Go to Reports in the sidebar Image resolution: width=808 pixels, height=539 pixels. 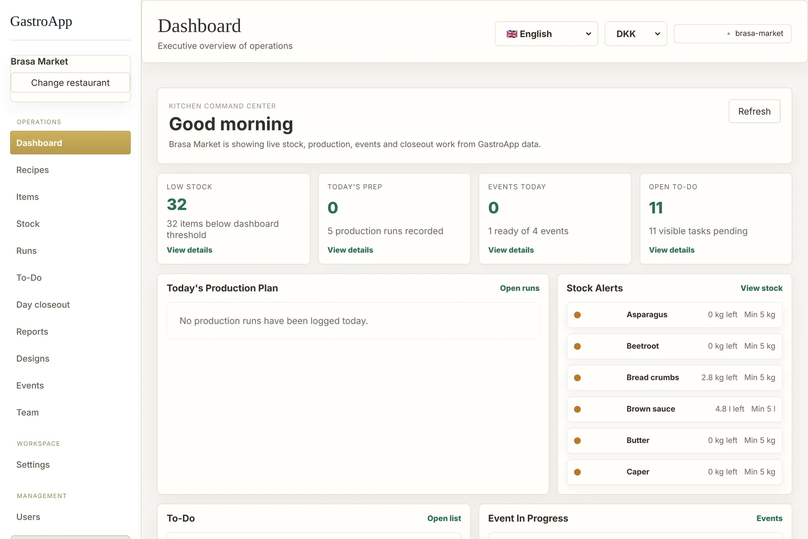pyautogui.click(x=70, y=331)
